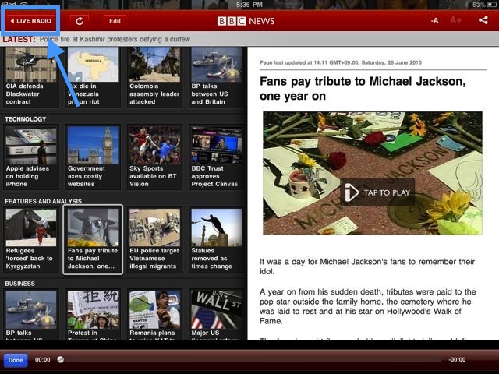Refresh the news feed
The height and width of the screenshot is (374, 499).
tap(80, 21)
